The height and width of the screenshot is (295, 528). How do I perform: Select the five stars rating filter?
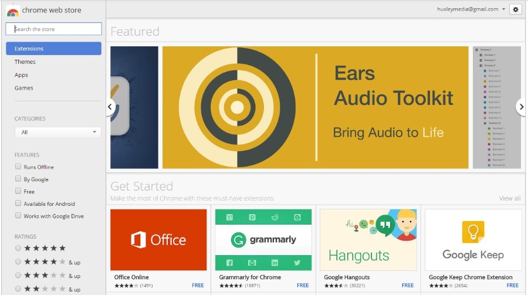tap(18, 248)
